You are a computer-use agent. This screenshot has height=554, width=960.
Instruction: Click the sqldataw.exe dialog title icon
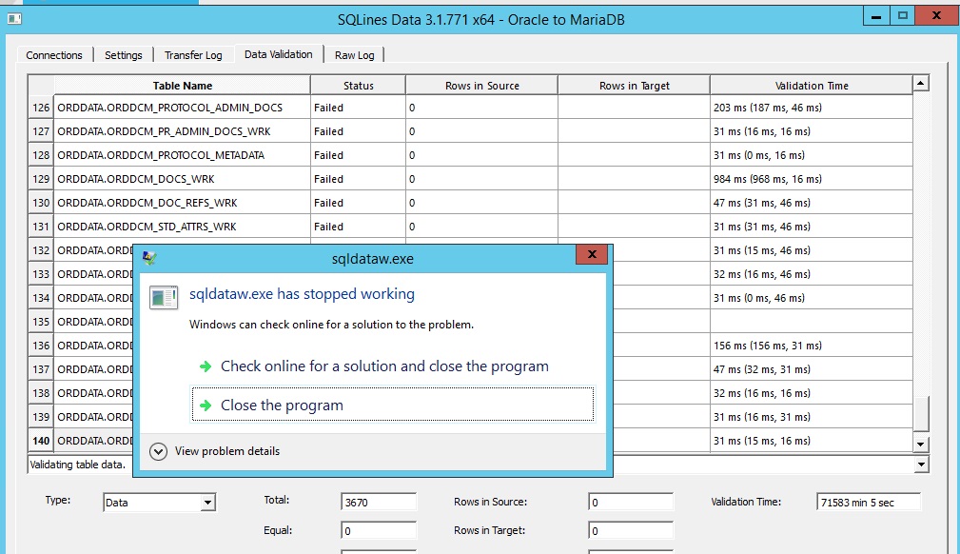pyautogui.click(x=149, y=258)
